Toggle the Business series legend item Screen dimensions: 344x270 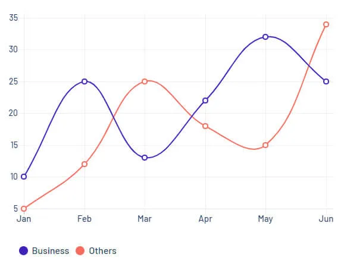[x=44, y=251]
